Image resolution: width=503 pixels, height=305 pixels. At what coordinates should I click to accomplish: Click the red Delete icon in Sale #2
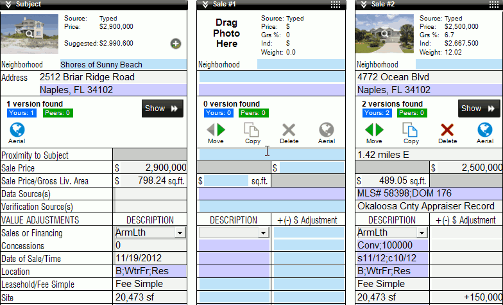tap(447, 130)
